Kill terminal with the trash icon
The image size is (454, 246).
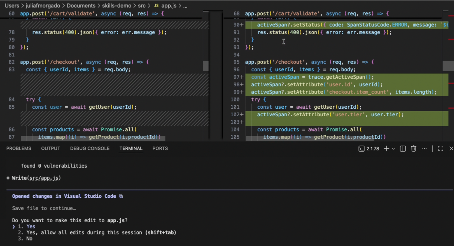click(x=414, y=149)
